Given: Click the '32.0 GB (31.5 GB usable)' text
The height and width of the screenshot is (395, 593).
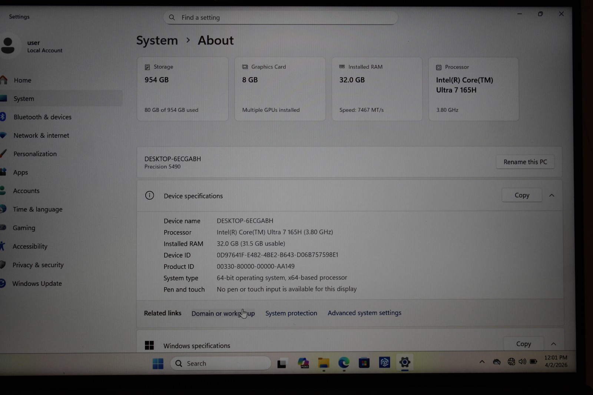Looking at the screenshot, I should [251, 243].
